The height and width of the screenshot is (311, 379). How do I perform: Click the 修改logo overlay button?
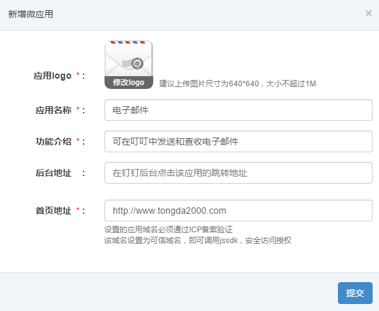[129, 83]
